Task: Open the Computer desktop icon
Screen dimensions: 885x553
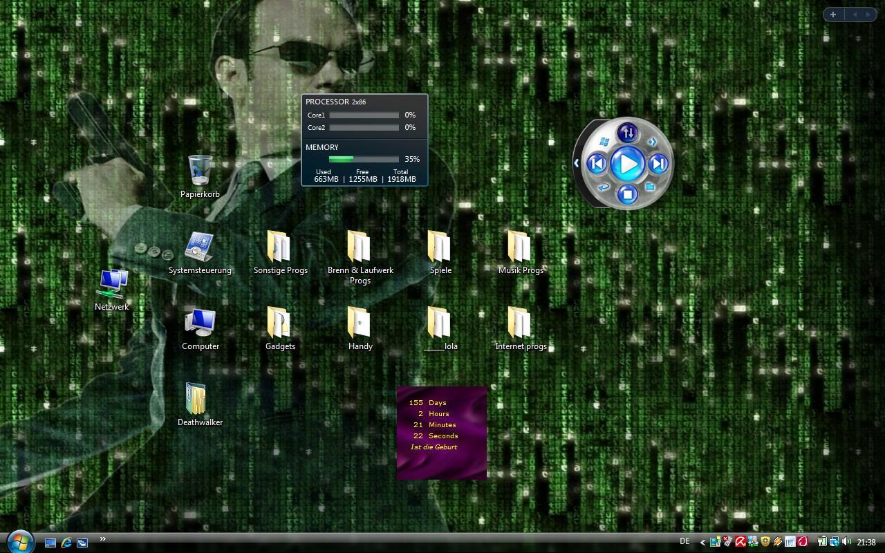Action: [201, 329]
